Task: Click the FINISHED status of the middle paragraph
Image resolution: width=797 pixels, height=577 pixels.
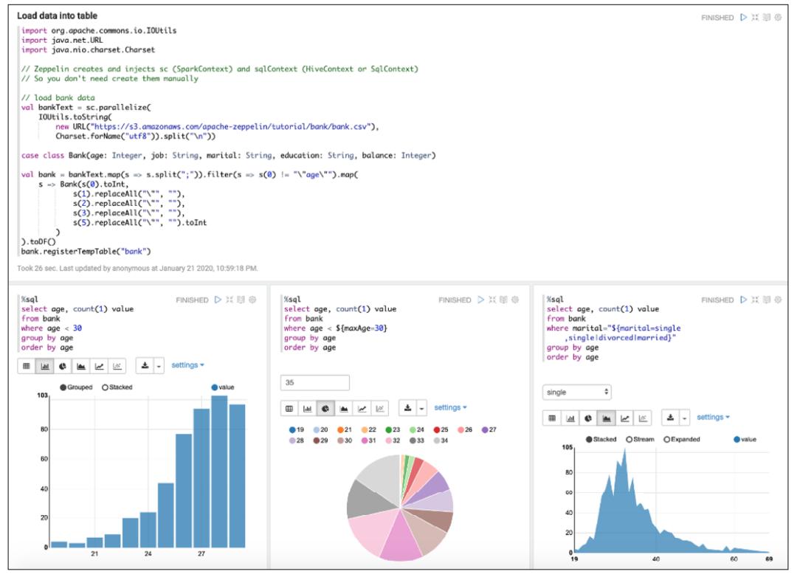Action: pos(455,300)
